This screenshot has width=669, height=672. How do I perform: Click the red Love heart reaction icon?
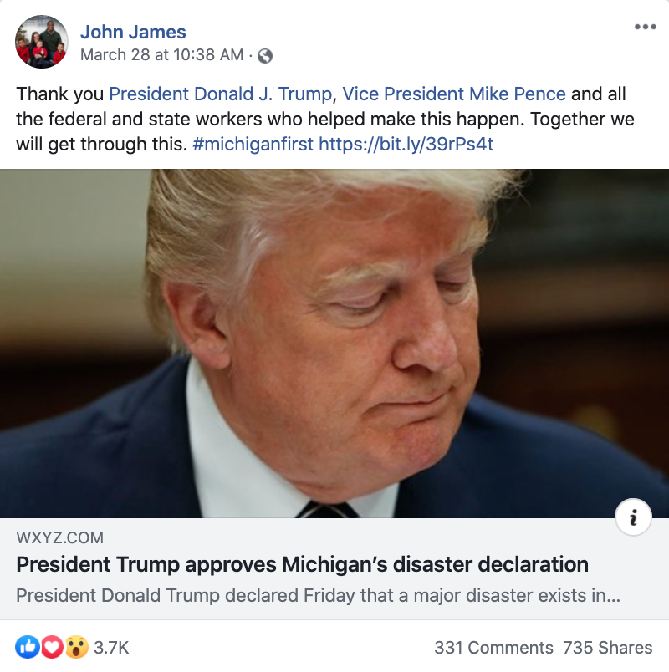point(52,647)
